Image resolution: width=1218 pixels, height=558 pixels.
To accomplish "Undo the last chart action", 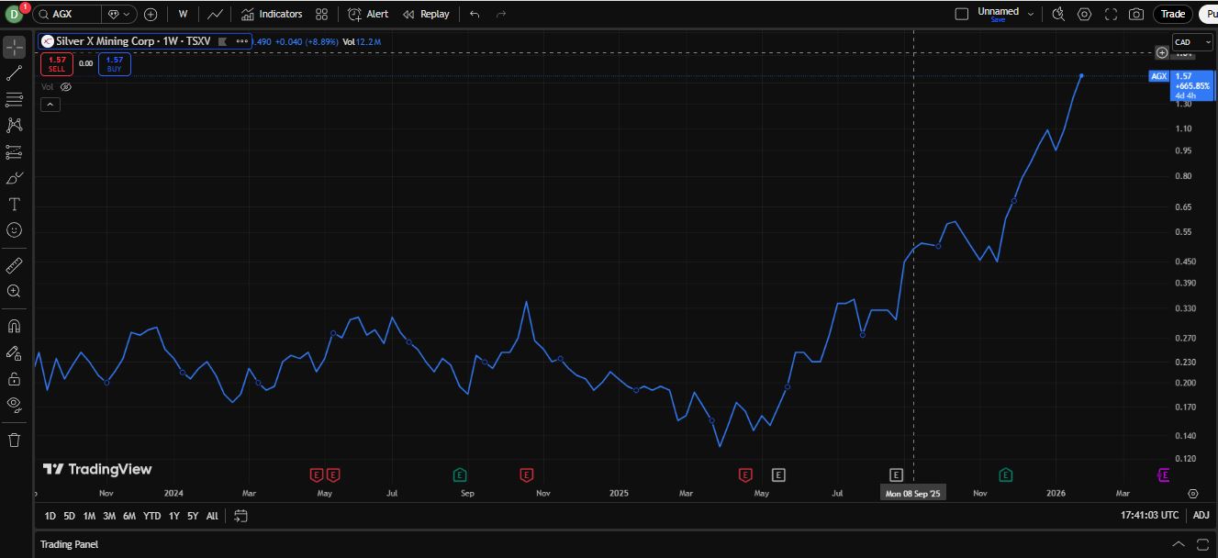I will tap(475, 14).
